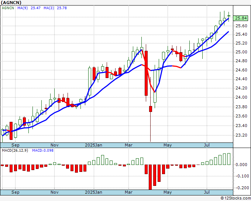Click Jul on the MACD date axis
The image size is (251, 201).
click(x=207, y=192)
